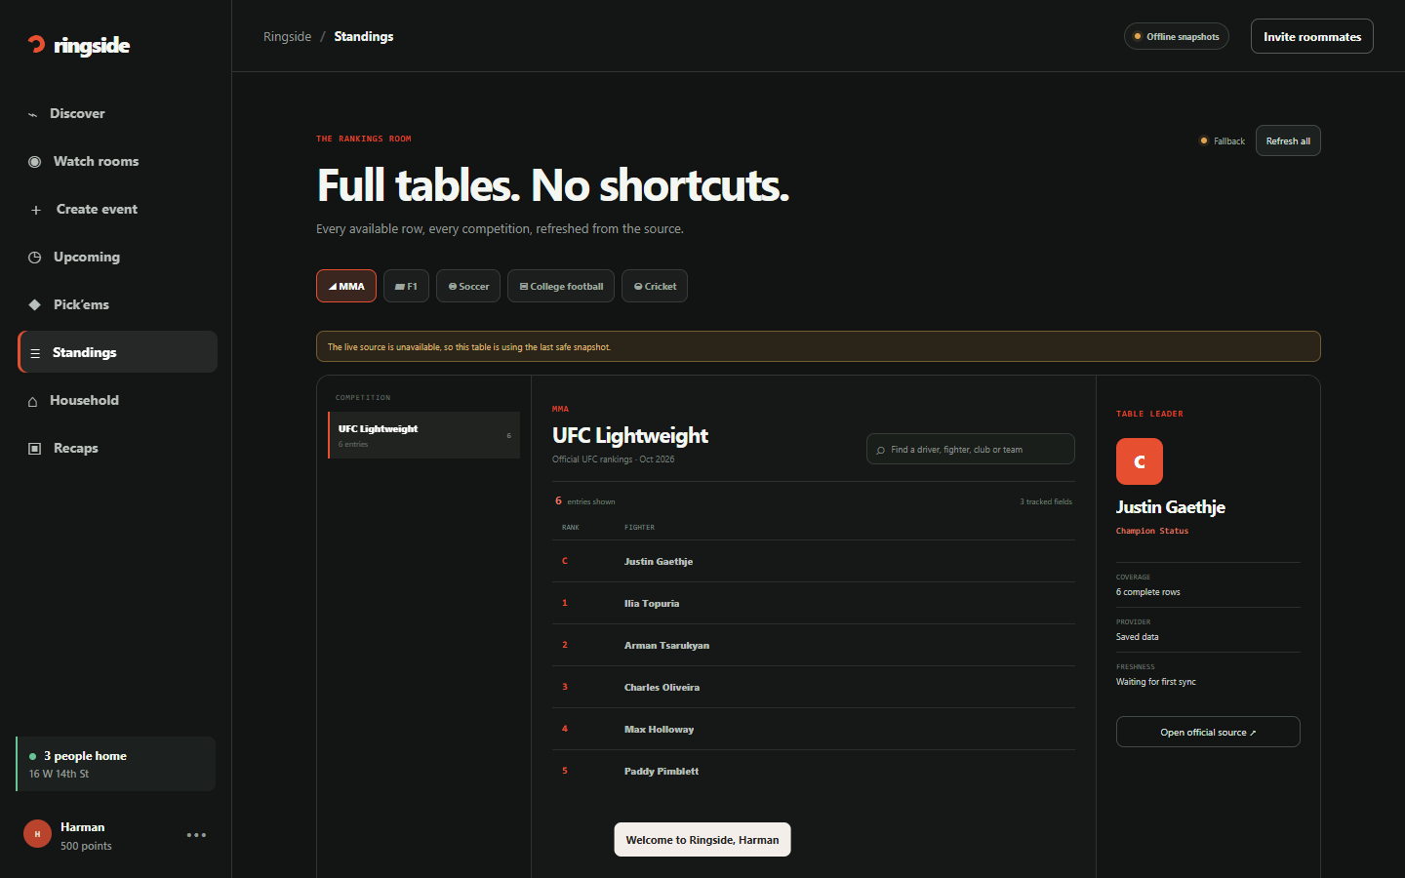This screenshot has height=878, width=1405.
Task: Choose the Cricket tab
Action: click(655, 286)
